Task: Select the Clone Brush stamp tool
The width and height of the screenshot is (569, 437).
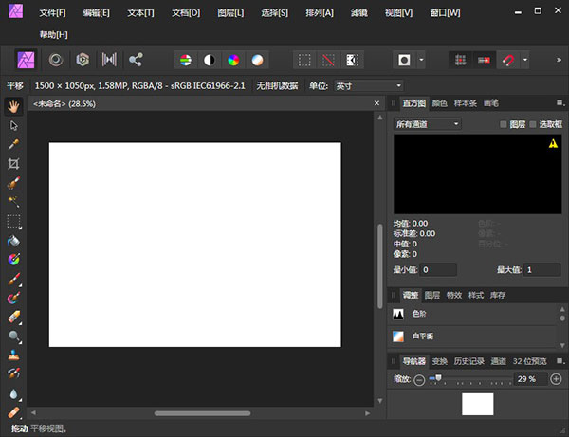Action: point(14,355)
